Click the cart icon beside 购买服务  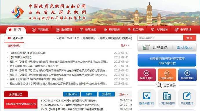coord(105,30)
